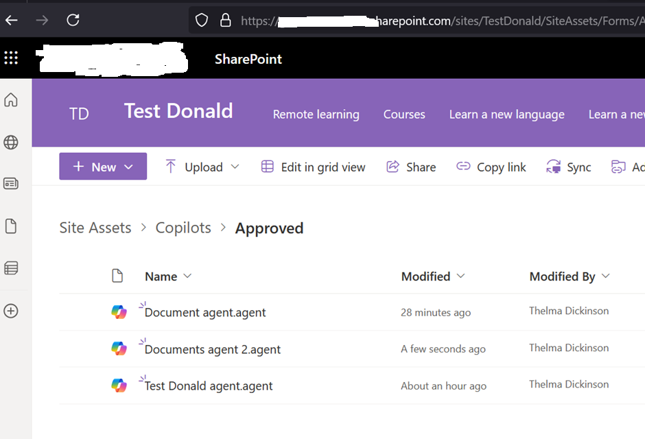Click Edit in grid view
Viewport: 645px width, 439px height.
pyautogui.click(x=314, y=167)
